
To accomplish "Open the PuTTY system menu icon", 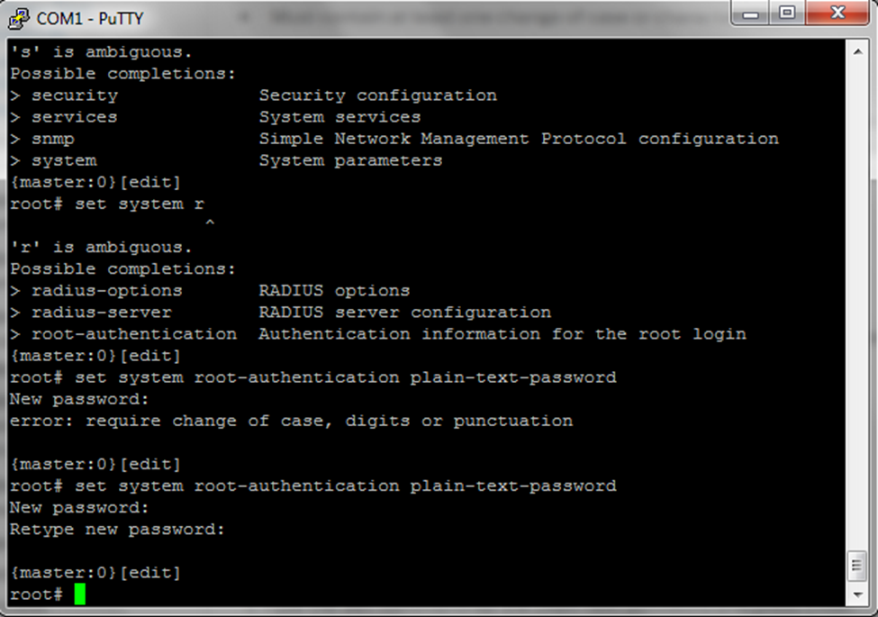I will [20, 17].
